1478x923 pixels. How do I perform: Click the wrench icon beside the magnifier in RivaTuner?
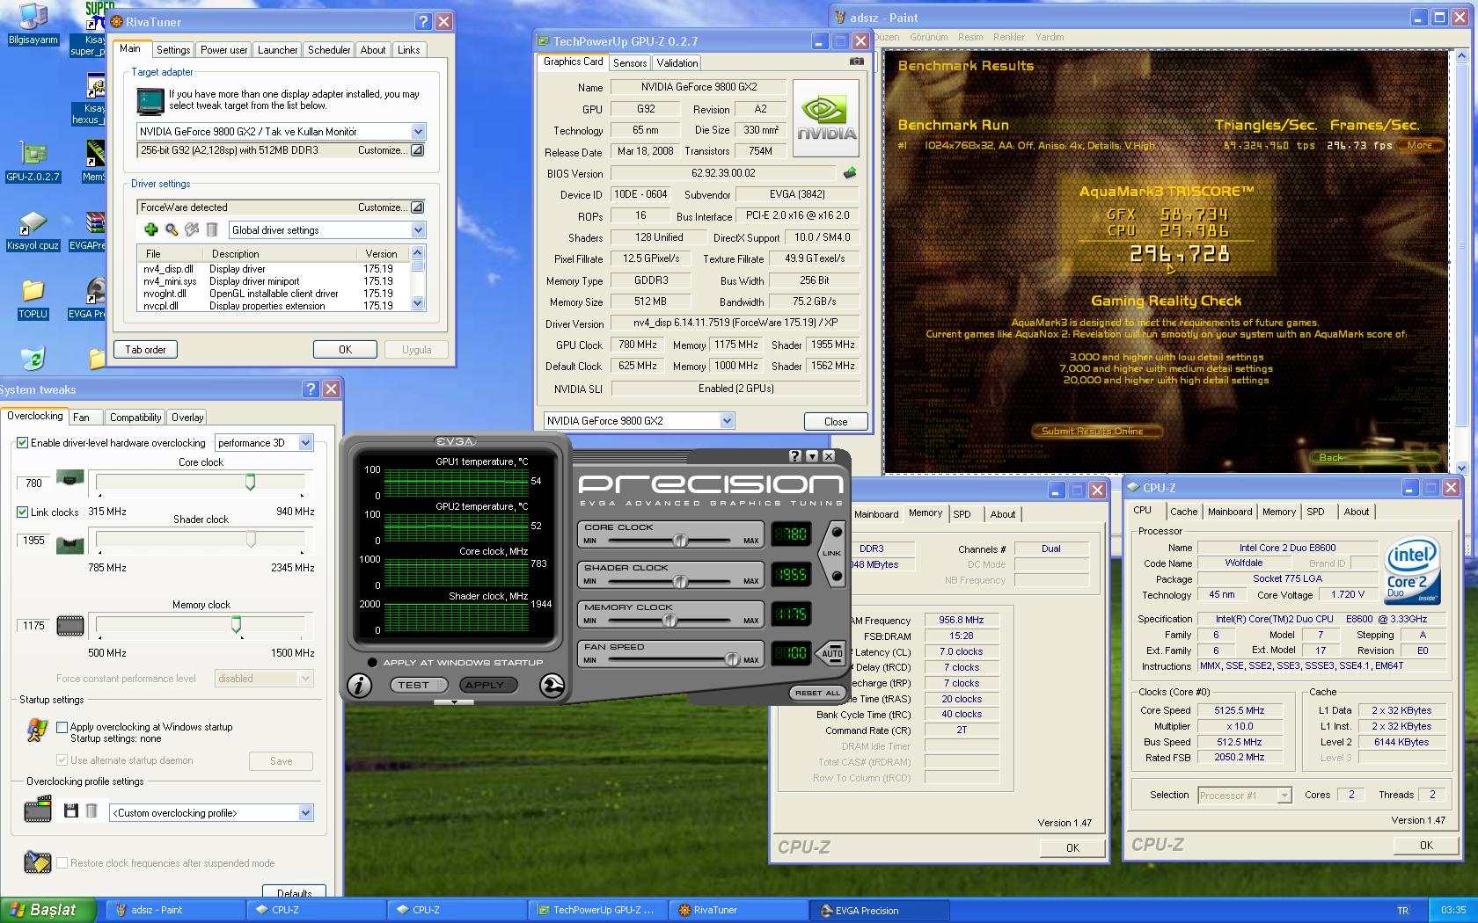[x=192, y=229]
